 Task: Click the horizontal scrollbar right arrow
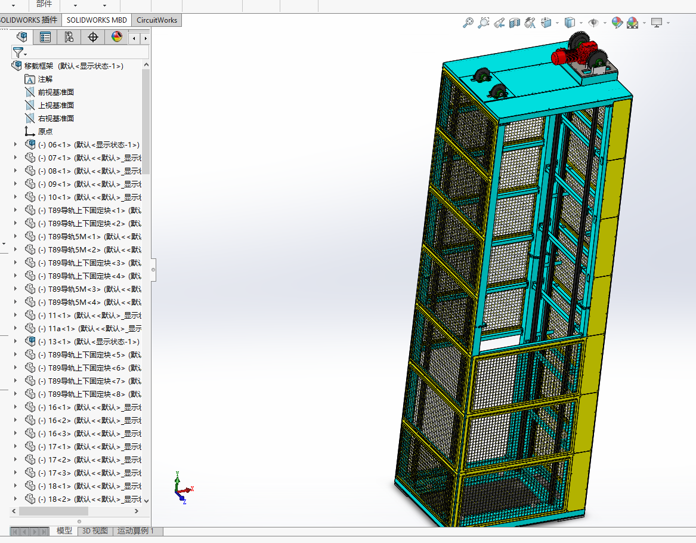137,511
